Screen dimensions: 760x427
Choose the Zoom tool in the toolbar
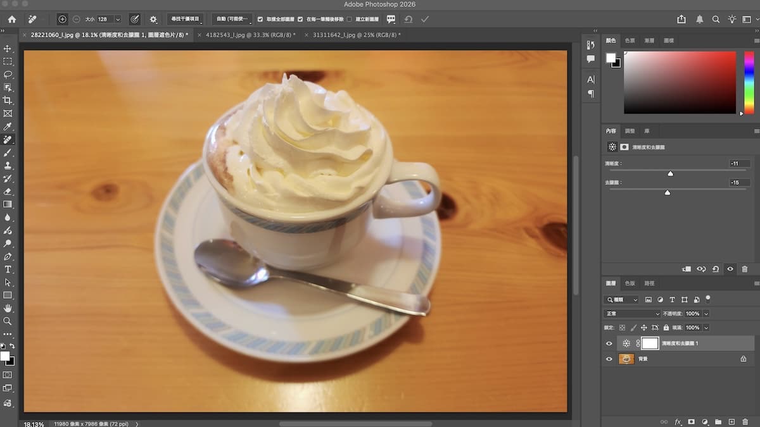[8, 321]
